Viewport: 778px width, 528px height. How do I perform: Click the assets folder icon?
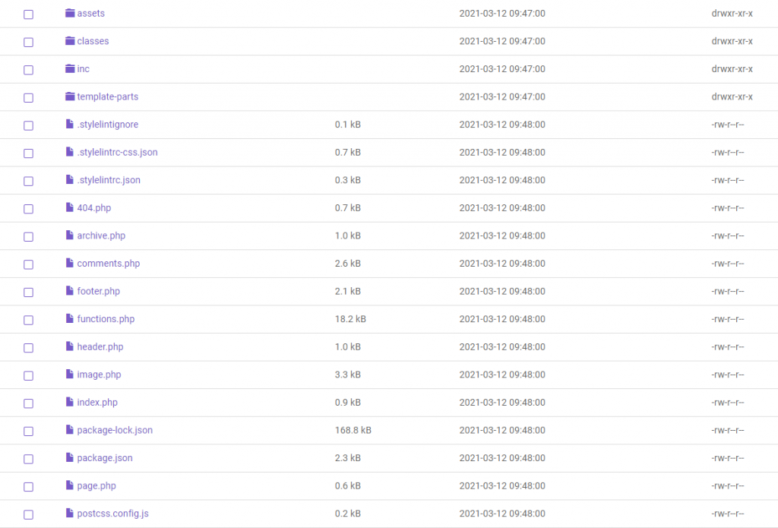click(71, 14)
